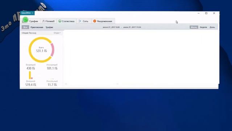The image size is (232, 131).
Task: Click the 101.1 ГБ outgoing value
Action: coord(52,68)
